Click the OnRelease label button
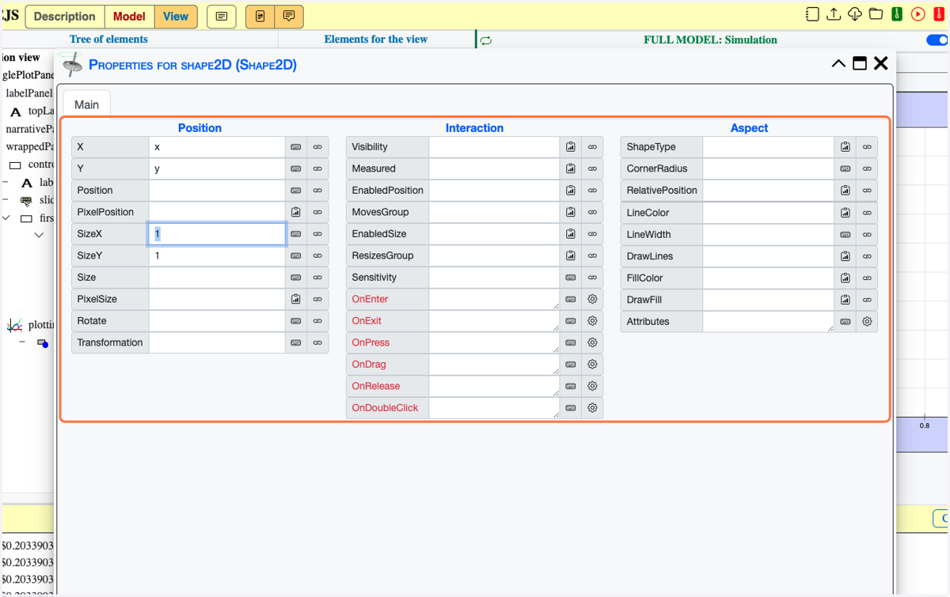The height and width of the screenshot is (597, 950). click(x=387, y=386)
